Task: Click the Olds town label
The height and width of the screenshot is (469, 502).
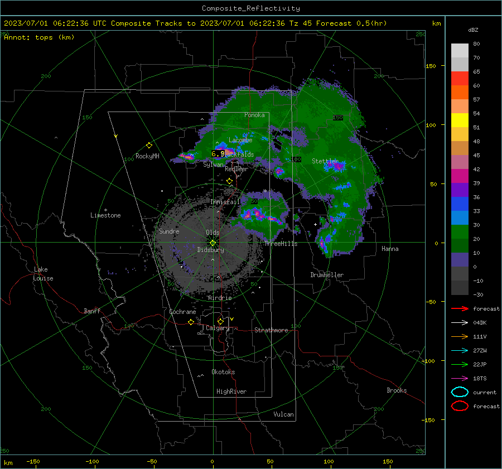Action: pos(213,233)
